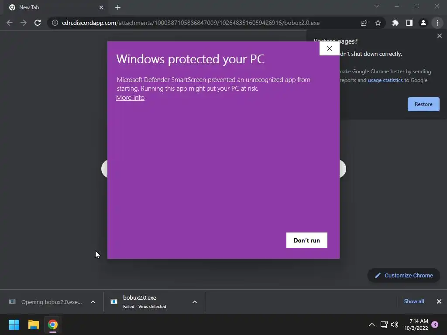This screenshot has height=335, width=447.
Task: Close the New Tab tab
Action: 101,7
